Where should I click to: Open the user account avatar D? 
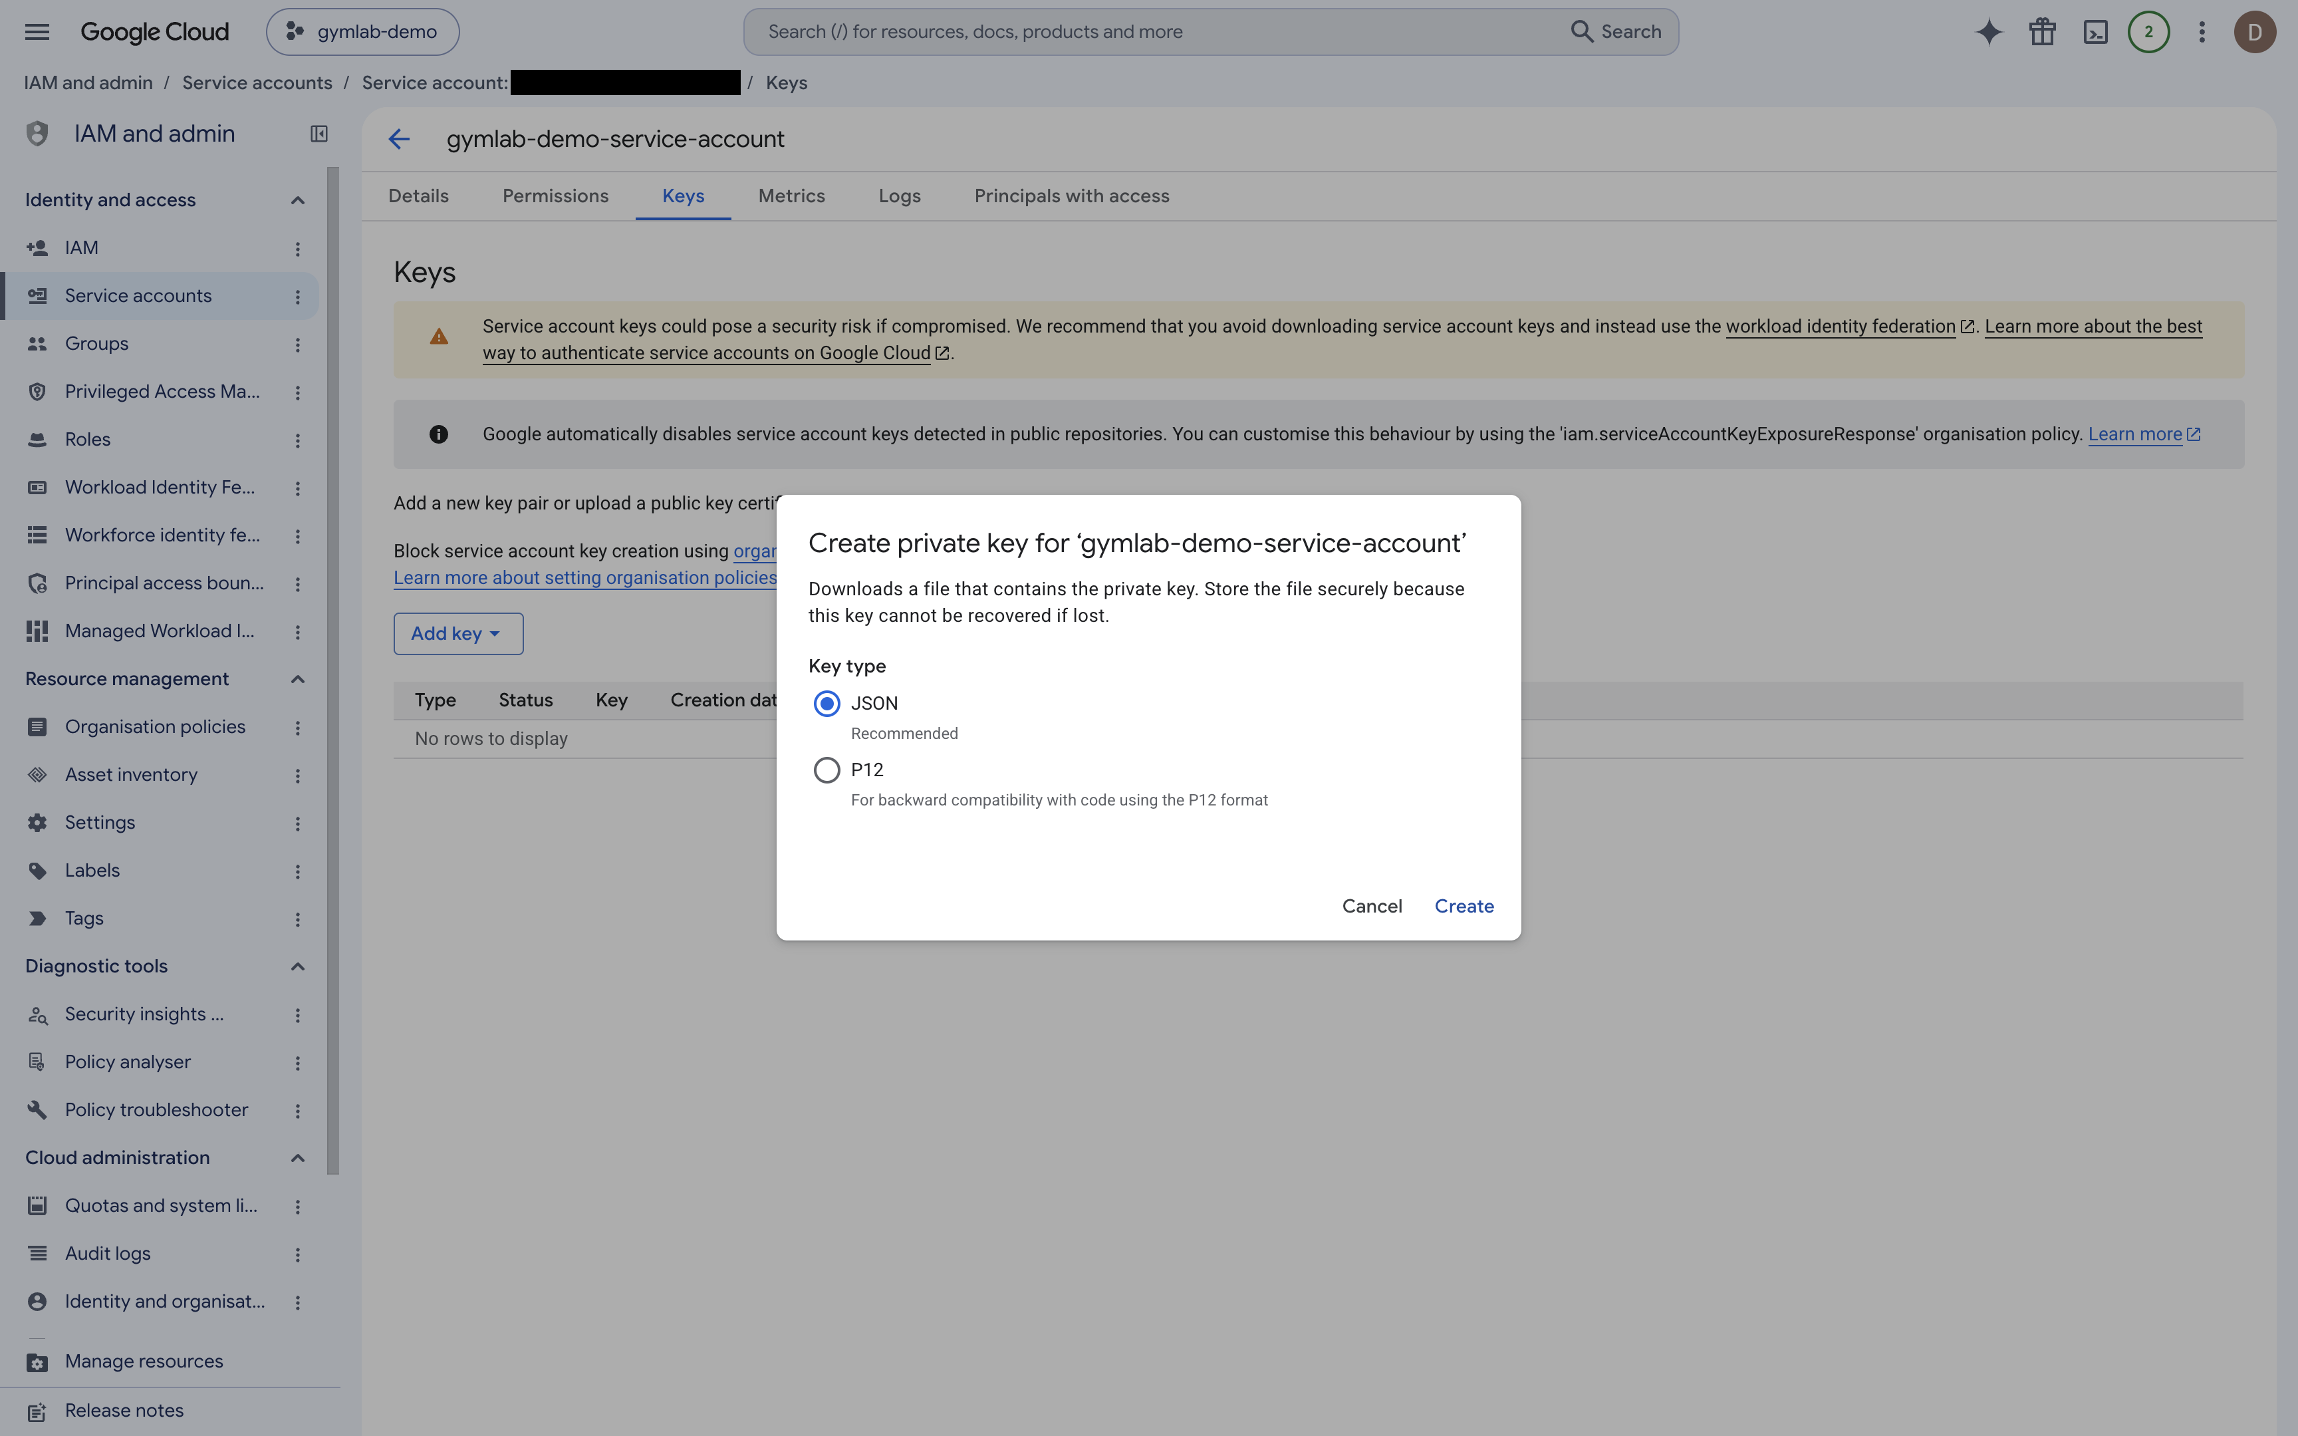point(2254,31)
